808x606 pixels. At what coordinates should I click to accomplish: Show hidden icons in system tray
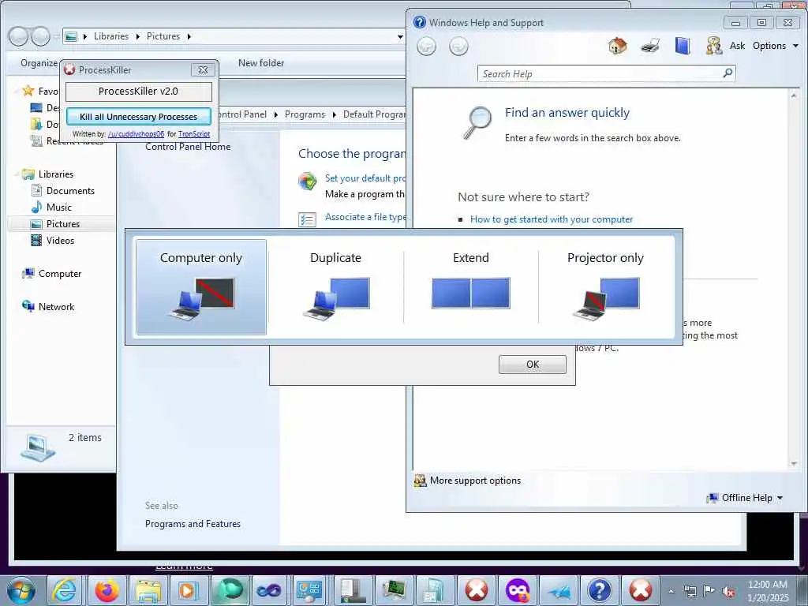671,591
